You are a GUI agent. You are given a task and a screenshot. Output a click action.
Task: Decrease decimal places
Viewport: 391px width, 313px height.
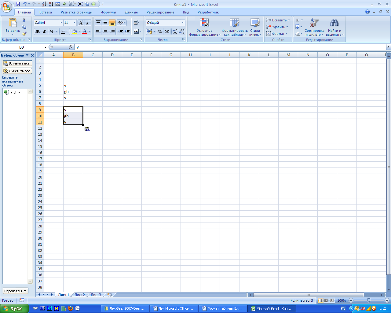[182, 31]
